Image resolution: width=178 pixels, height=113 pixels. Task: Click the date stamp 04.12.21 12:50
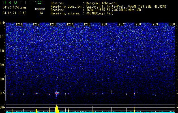tap(14, 13)
